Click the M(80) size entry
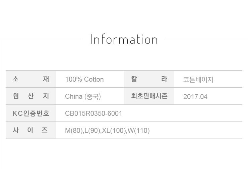The height and width of the screenshot is (169, 248). [73, 131]
